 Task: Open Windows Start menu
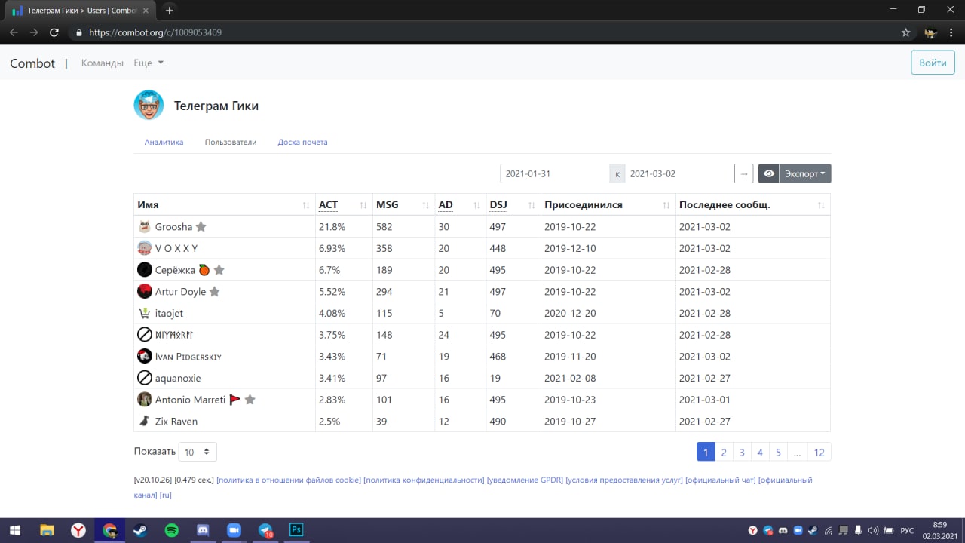pos(14,530)
